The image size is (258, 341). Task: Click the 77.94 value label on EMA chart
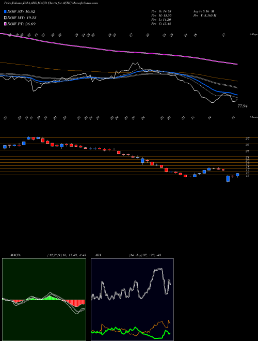point(243,106)
